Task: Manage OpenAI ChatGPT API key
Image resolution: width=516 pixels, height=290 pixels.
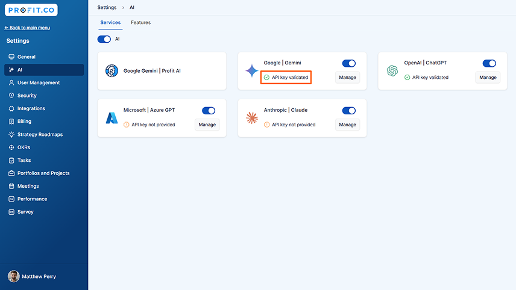Action: pos(488,78)
